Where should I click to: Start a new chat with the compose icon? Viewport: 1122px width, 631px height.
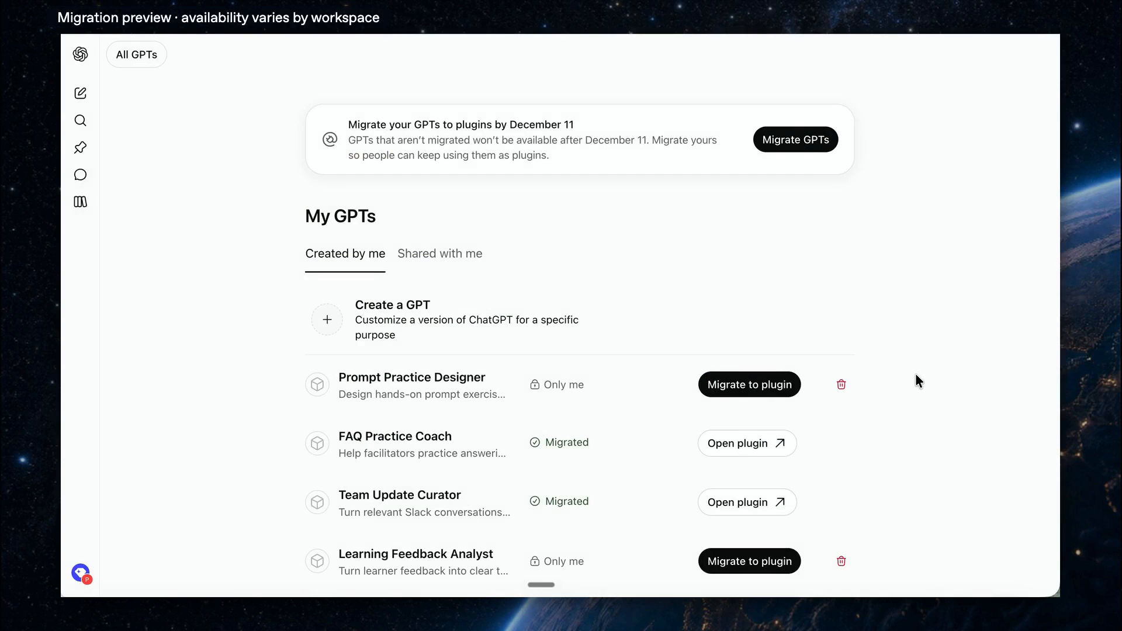point(80,93)
